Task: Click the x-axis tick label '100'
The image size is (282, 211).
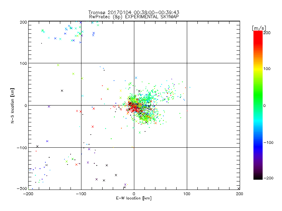Action: [x=187, y=194]
